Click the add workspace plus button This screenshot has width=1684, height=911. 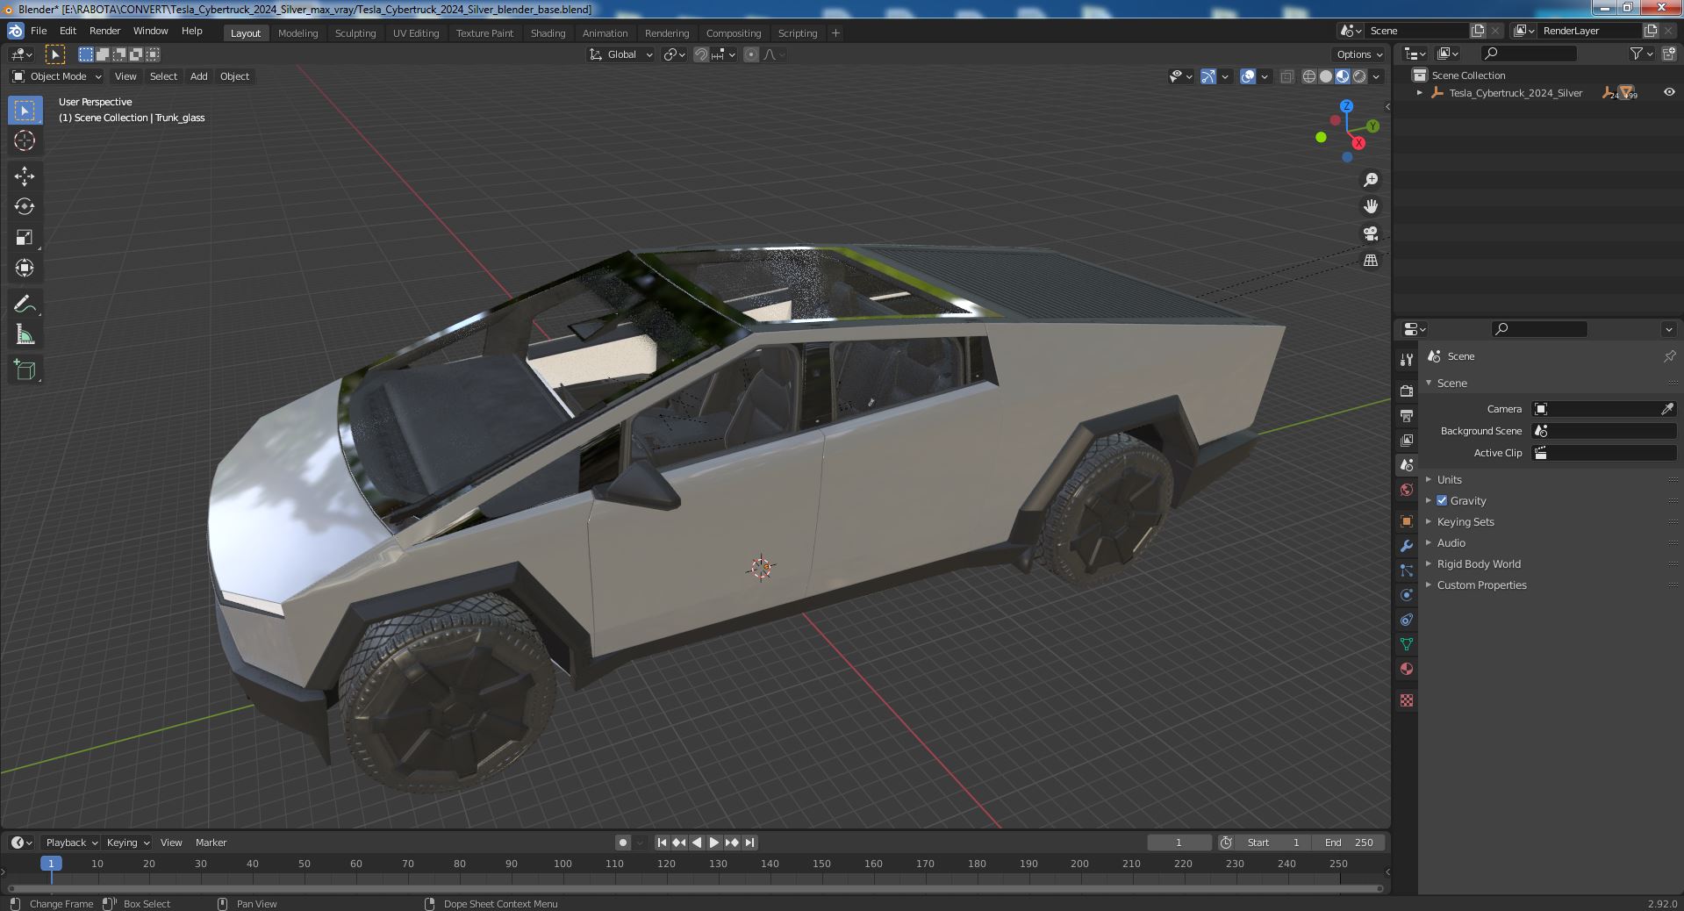pyautogui.click(x=835, y=33)
